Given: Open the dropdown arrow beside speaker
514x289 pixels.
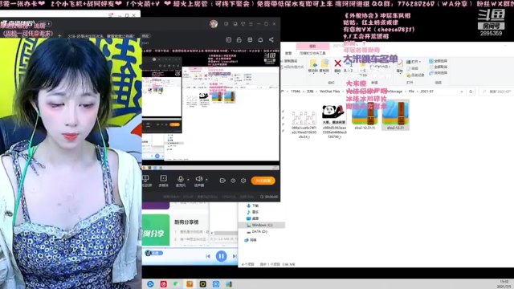Looking at the screenshot, I should tap(206, 180).
